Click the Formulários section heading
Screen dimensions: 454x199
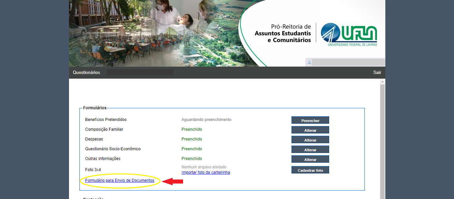pyautogui.click(x=95, y=108)
